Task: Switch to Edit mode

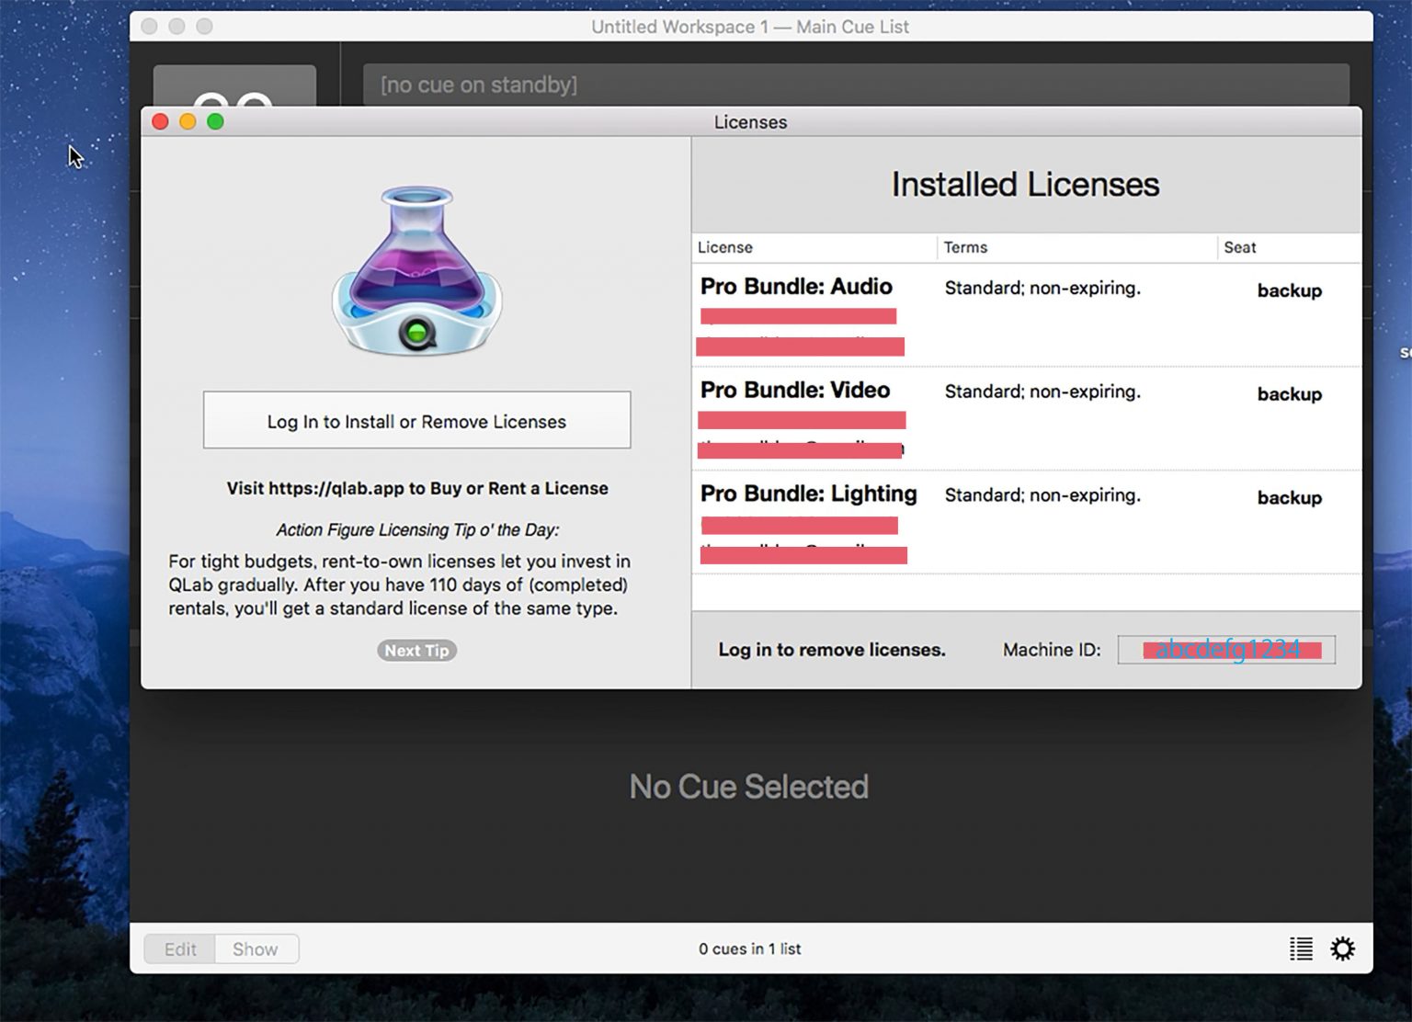Action: [x=180, y=948]
